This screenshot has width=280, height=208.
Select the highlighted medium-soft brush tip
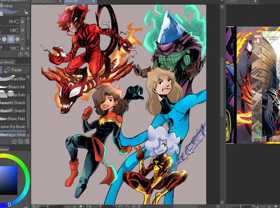pos(11,39)
